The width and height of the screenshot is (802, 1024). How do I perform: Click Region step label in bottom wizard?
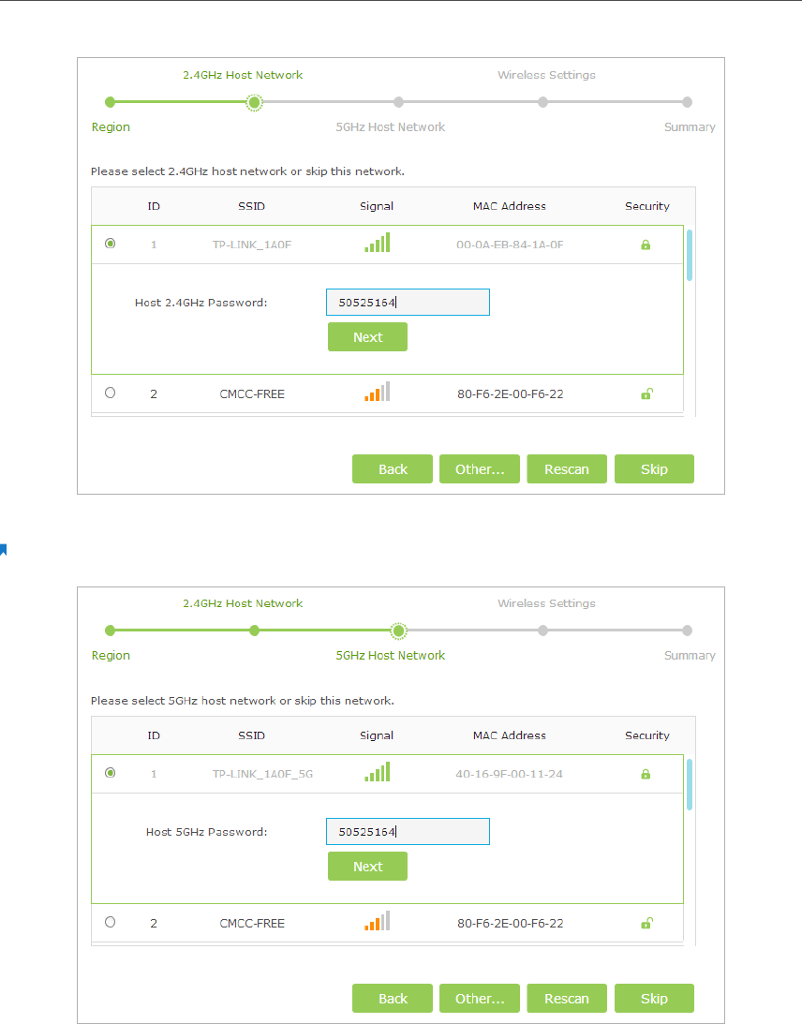[x=111, y=656]
